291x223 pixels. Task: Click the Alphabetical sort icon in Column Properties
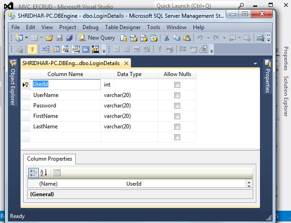[x=44, y=173]
